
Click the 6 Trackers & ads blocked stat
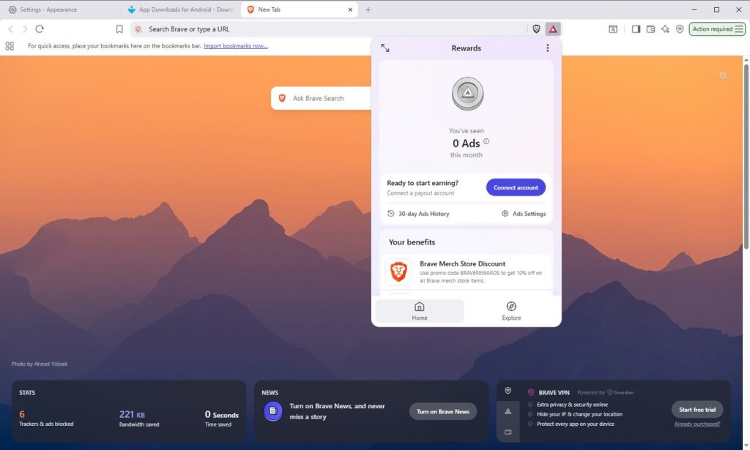46,418
